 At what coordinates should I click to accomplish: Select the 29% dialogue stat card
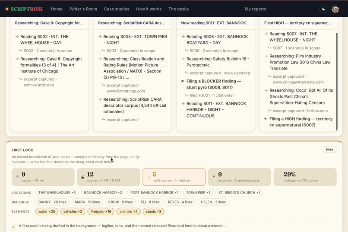[305, 177]
